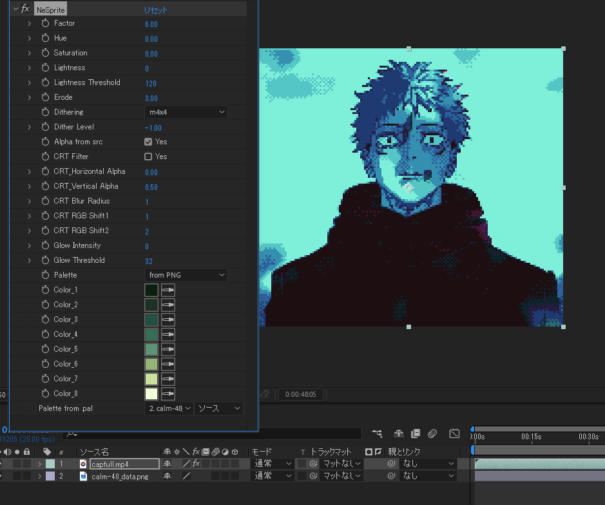Image resolution: width=605 pixels, height=505 pixels.
Task: Toggle shy switch for calm-48_data.png layer
Action: pos(167,476)
